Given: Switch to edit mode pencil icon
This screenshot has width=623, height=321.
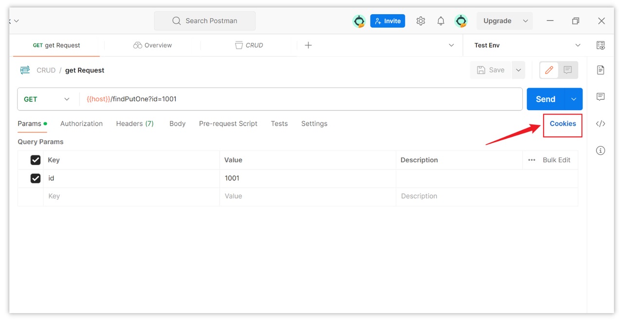Looking at the screenshot, I should click(549, 70).
